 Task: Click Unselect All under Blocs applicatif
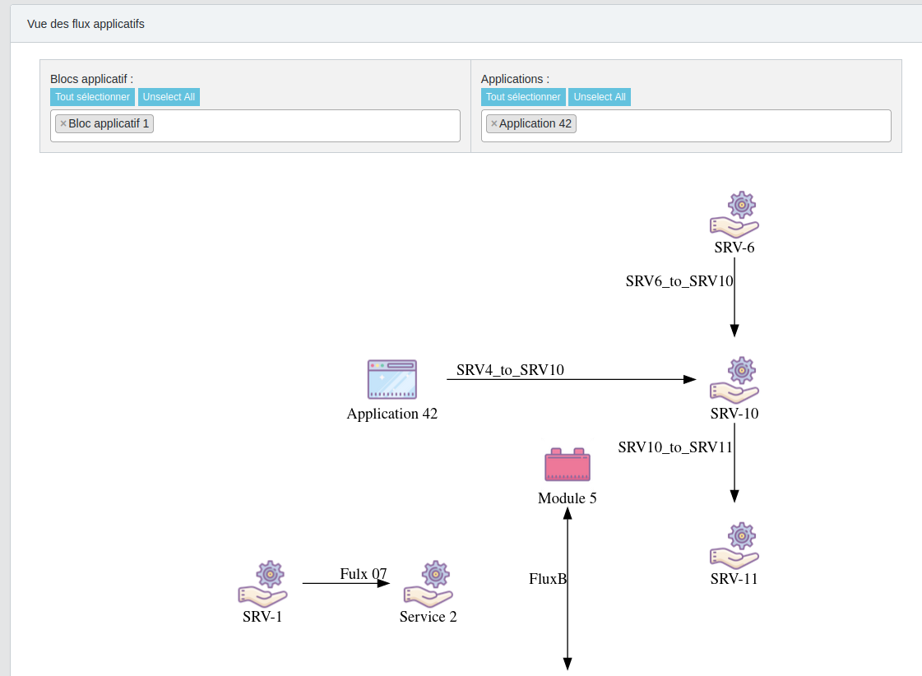(x=169, y=97)
